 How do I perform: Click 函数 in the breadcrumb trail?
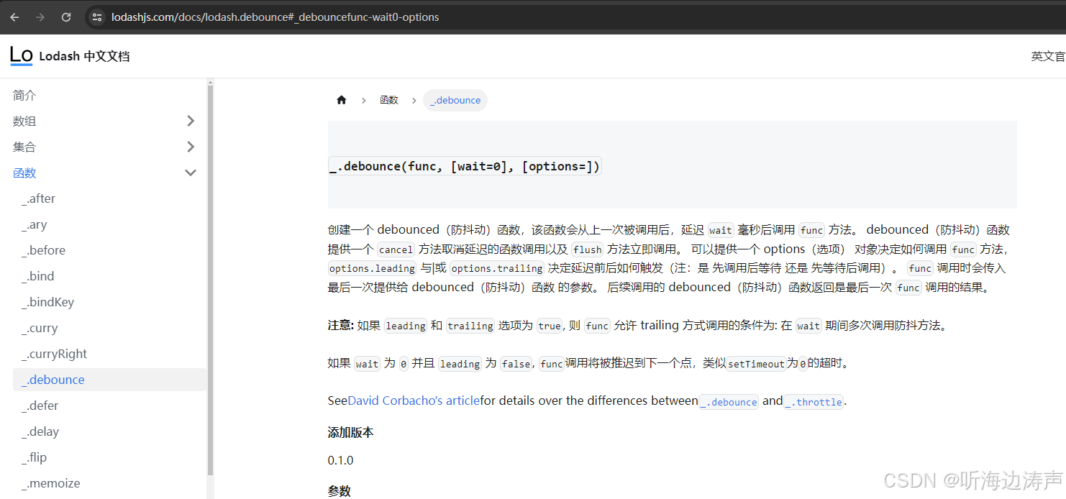389,100
